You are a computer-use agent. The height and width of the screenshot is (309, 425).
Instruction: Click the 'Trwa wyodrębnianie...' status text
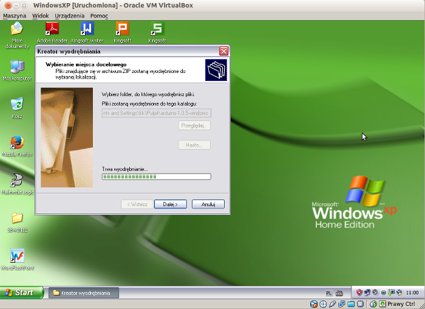(124, 169)
